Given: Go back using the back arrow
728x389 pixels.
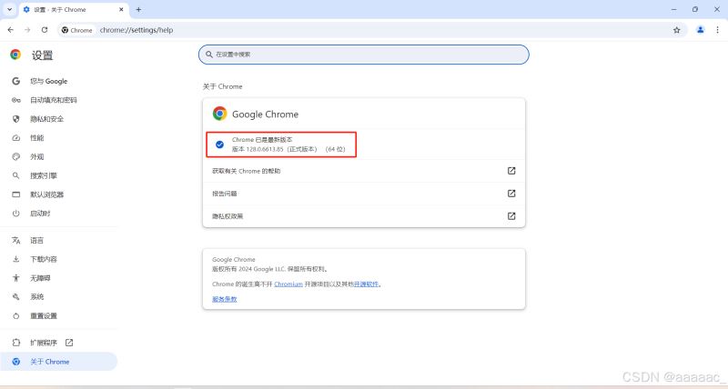Looking at the screenshot, I should (x=10, y=30).
